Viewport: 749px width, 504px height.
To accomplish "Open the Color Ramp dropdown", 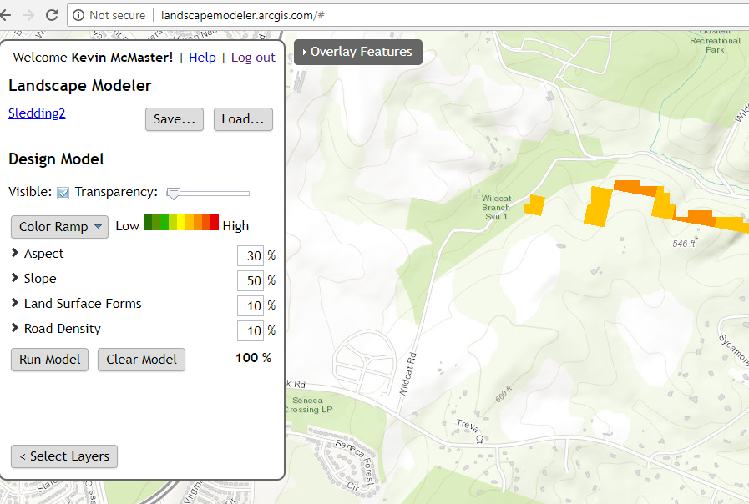I will coord(59,226).
